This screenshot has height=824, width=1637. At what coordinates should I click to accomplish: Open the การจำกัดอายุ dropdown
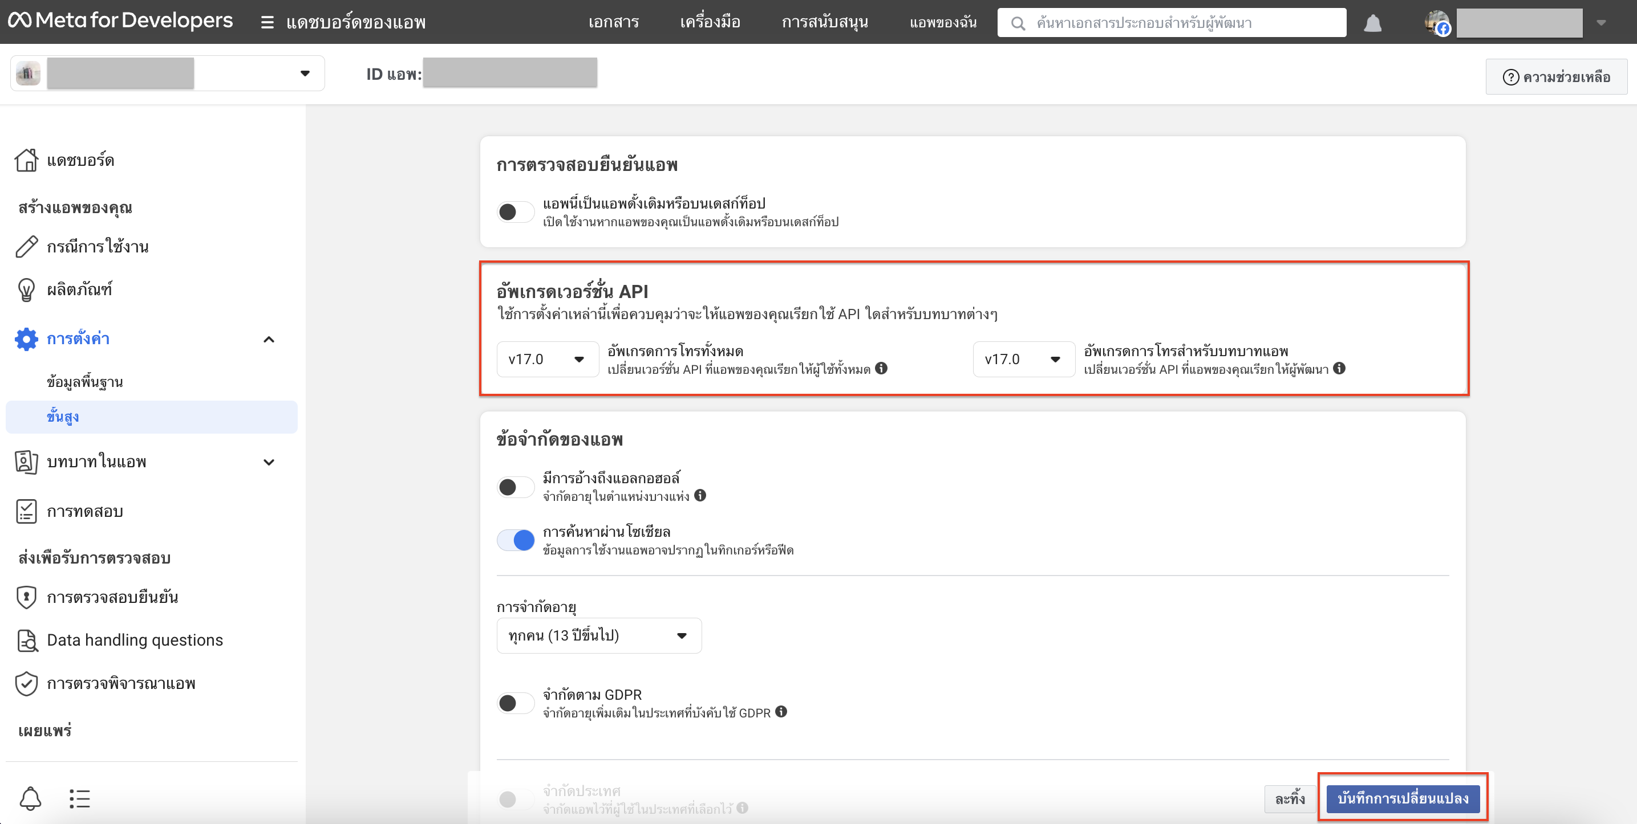[599, 635]
